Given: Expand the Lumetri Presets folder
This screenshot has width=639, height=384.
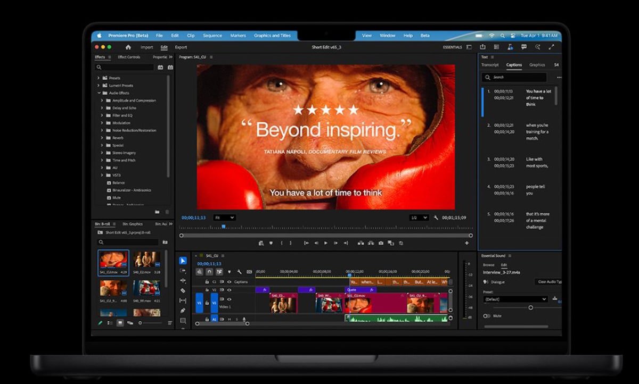Looking at the screenshot, I should tap(99, 85).
